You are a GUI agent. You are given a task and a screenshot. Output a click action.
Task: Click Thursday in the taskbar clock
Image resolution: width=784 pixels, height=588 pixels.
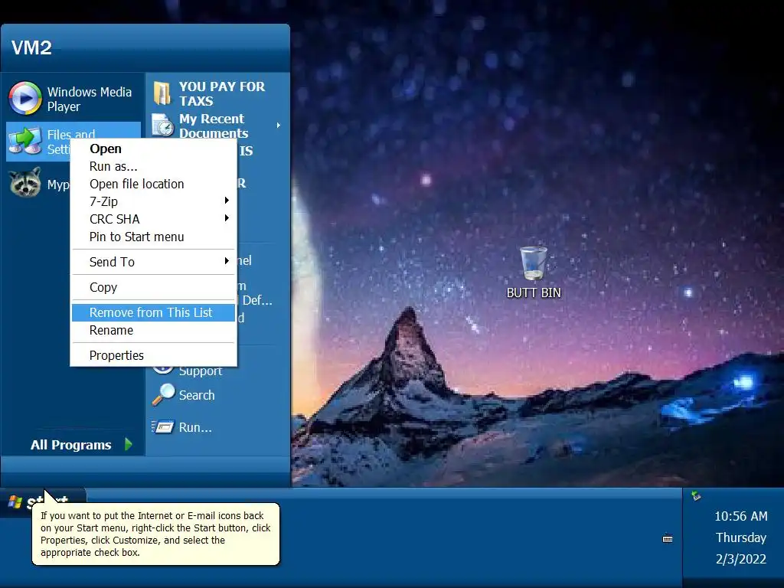click(x=740, y=538)
